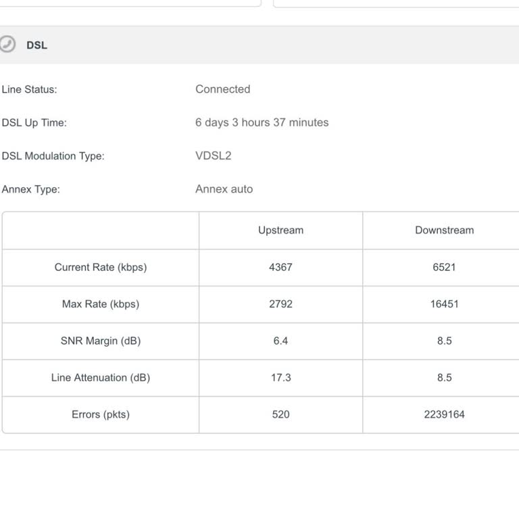Viewport: 519px width, 519px height.
Task: Click the Line Attenuation (dB) row label
Action: pyautogui.click(x=100, y=378)
